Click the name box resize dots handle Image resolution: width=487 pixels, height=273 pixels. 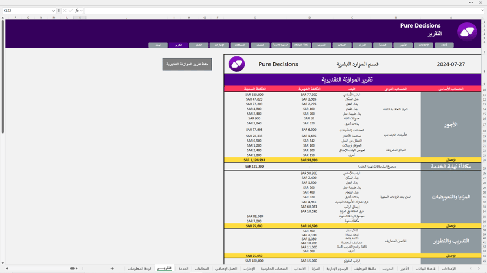(x=58, y=11)
